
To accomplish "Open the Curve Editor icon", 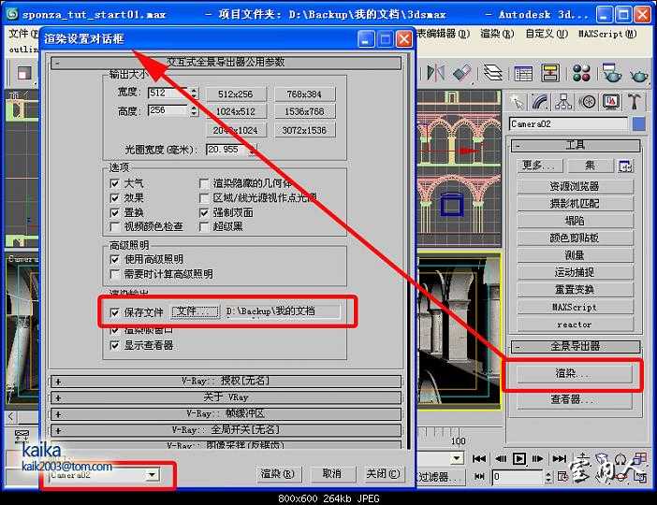I will 523,73.
